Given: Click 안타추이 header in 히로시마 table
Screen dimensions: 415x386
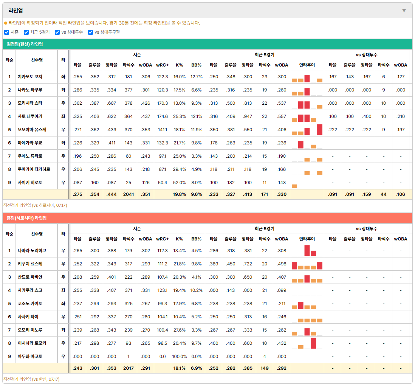Looking at the screenshot, I should click(307, 239).
